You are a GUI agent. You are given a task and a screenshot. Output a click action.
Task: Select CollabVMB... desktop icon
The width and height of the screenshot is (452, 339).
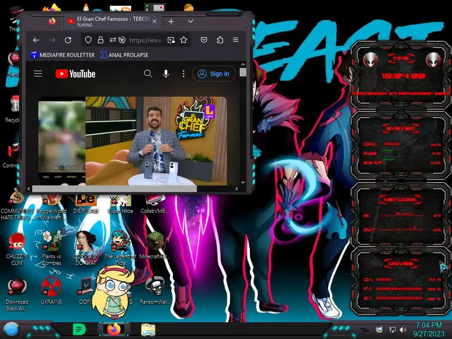click(155, 204)
